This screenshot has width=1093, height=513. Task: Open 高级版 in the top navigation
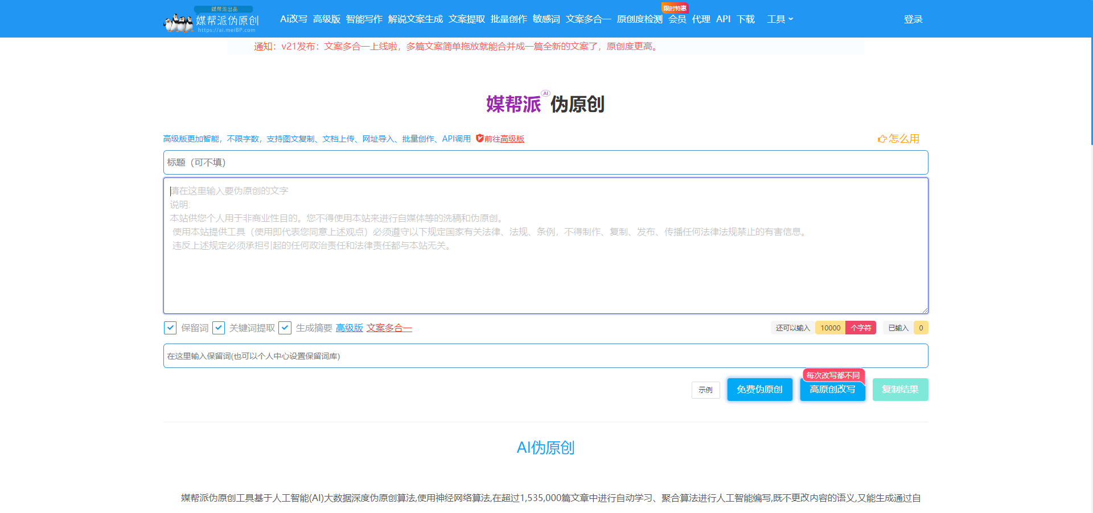click(327, 19)
